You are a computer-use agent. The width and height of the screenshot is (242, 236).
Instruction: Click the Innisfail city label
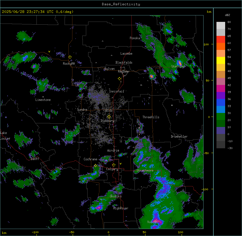(117, 91)
